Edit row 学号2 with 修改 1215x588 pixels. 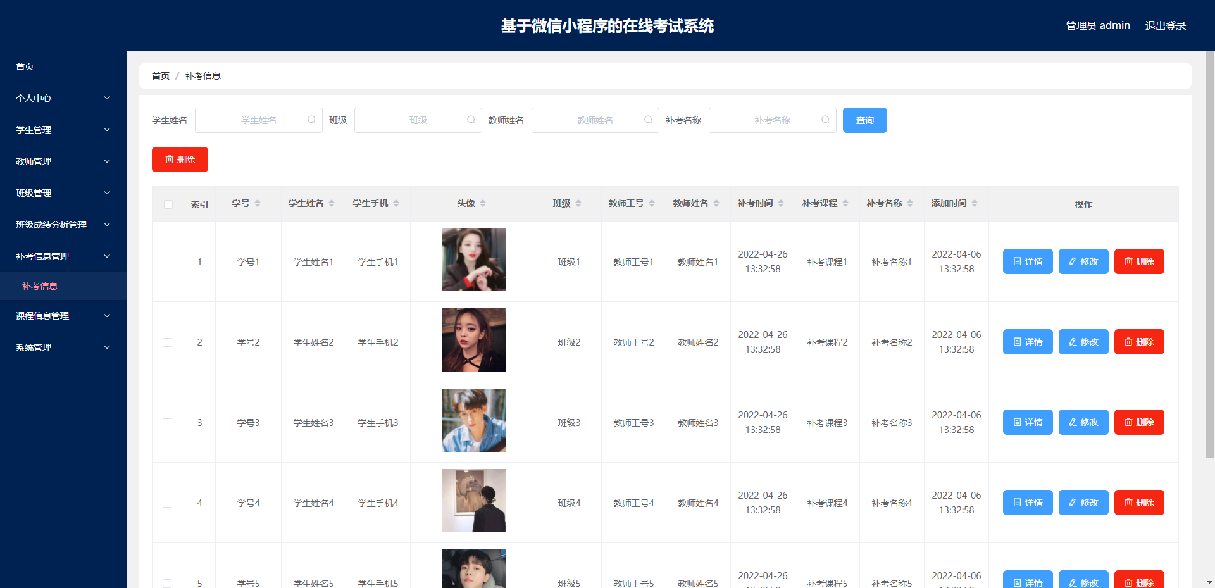click(x=1083, y=342)
